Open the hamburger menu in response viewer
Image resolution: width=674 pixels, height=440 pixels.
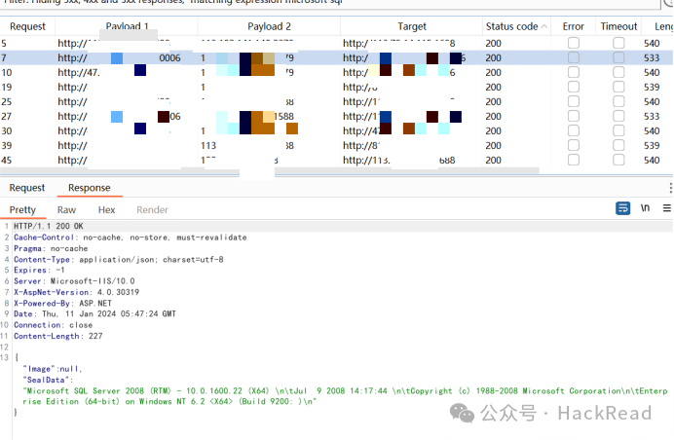(666, 208)
